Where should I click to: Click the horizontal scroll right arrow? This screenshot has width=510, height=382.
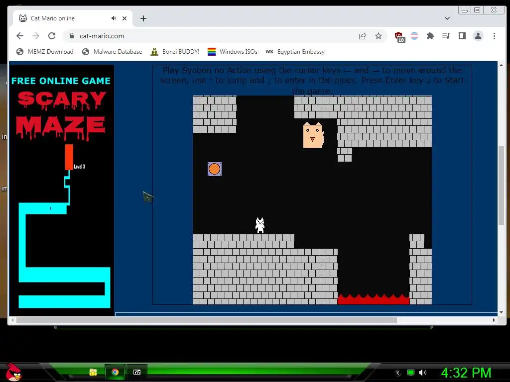494,320
